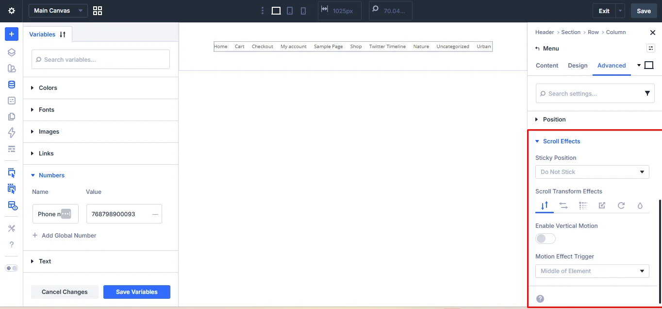The image size is (662, 309).
Task: Open the Sticky Position dropdown
Action: click(x=592, y=172)
